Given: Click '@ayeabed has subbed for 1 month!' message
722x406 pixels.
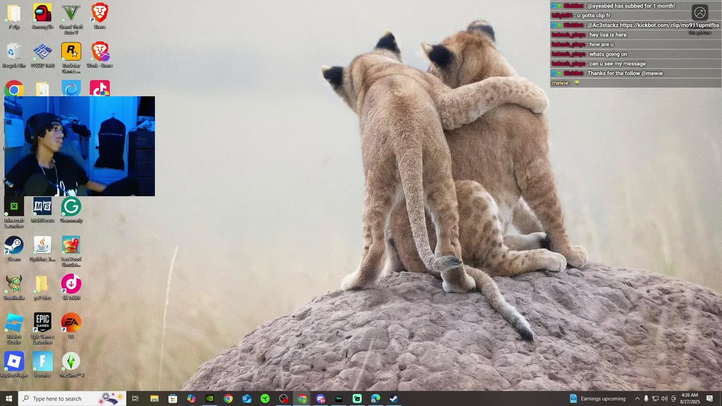Looking at the screenshot, I should pos(631,6).
